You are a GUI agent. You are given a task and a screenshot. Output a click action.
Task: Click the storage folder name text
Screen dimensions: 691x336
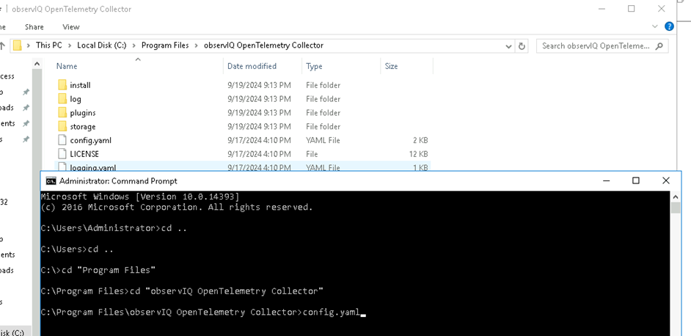[82, 127]
